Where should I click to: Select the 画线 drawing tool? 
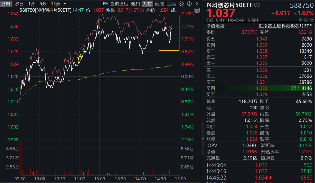click(x=160, y=4)
